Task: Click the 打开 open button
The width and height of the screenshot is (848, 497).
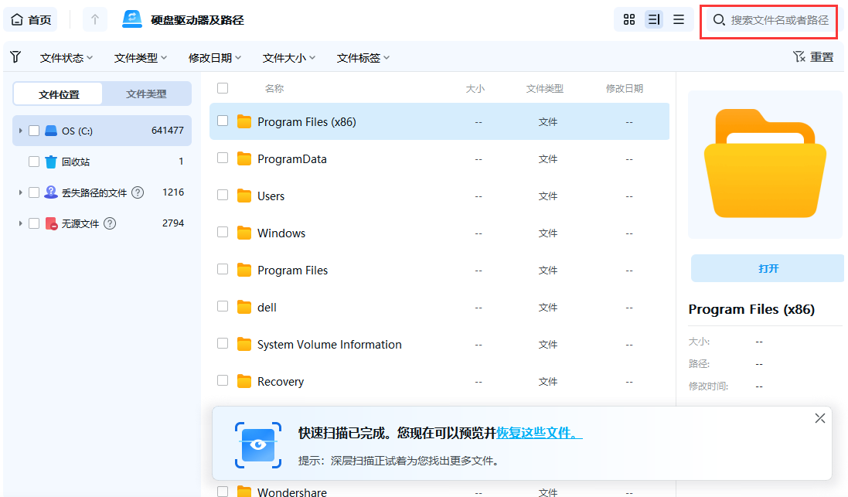Action: pyautogui.click(x=767, y=267)
